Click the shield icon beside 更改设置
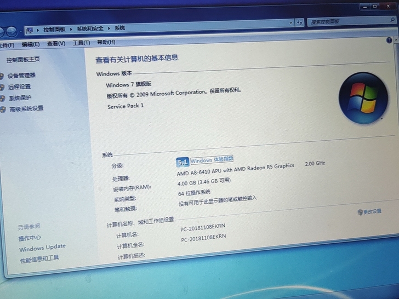The height and width of the screenshot is (299, 399). pos(360,212)
